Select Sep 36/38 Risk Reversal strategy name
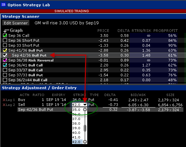The width and height of the screenshot is (186, 147). pos(31,60)
